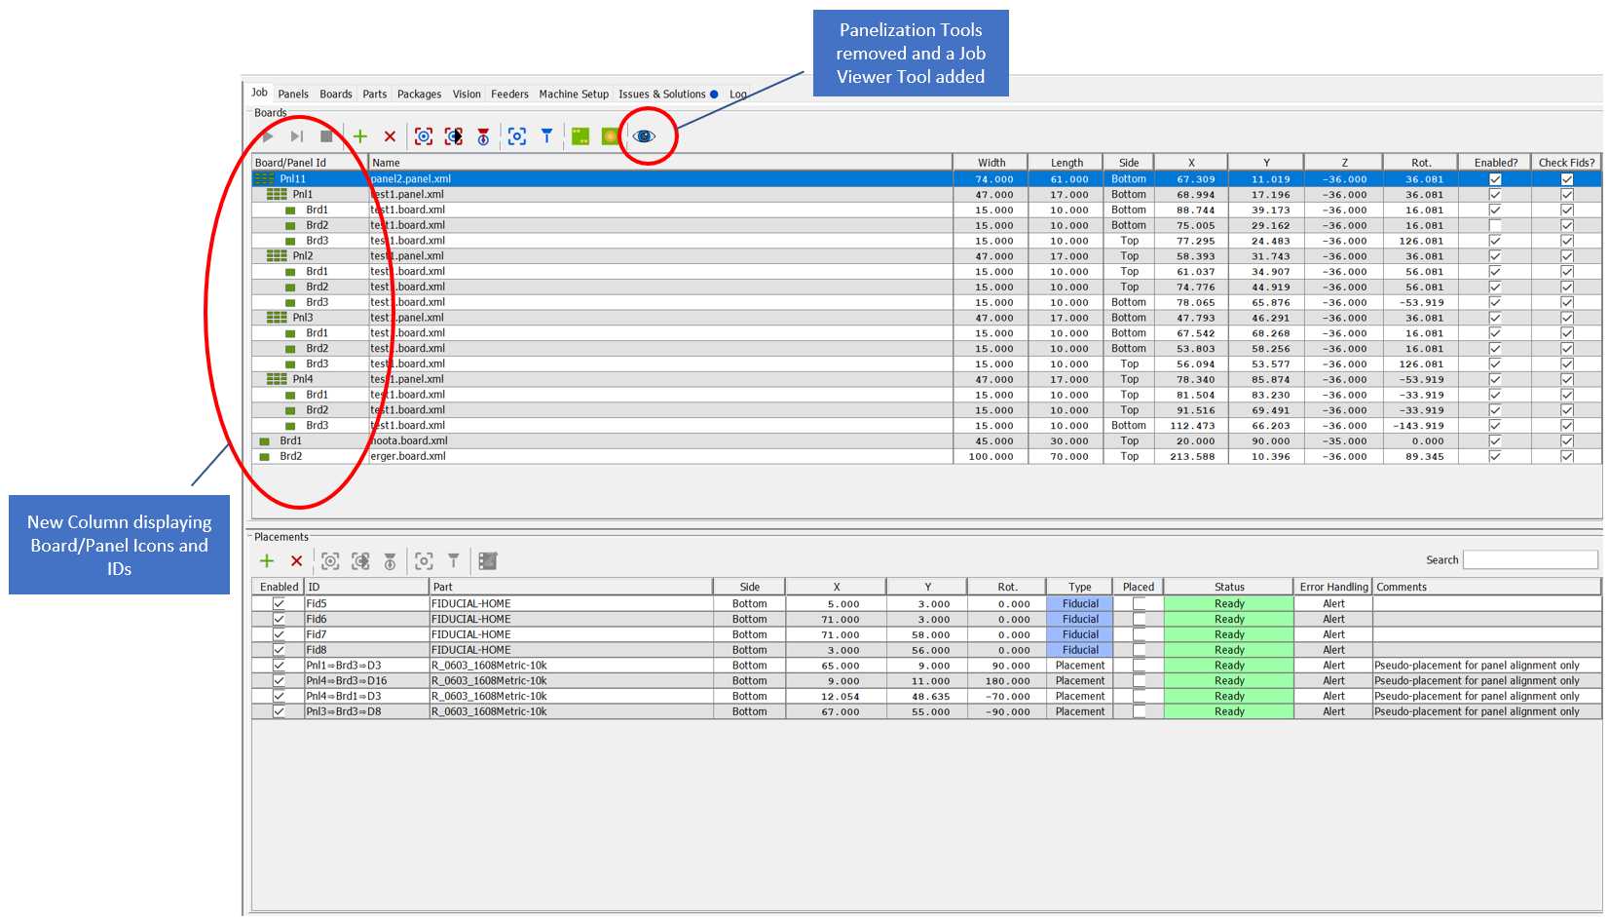1609x917 pixels.
Task: Click the red X to delete selected board
Action: point(391,135)
